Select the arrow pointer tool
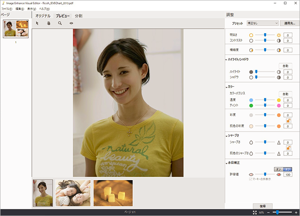This screenshot has height=216, width=300. coord(37,23)
